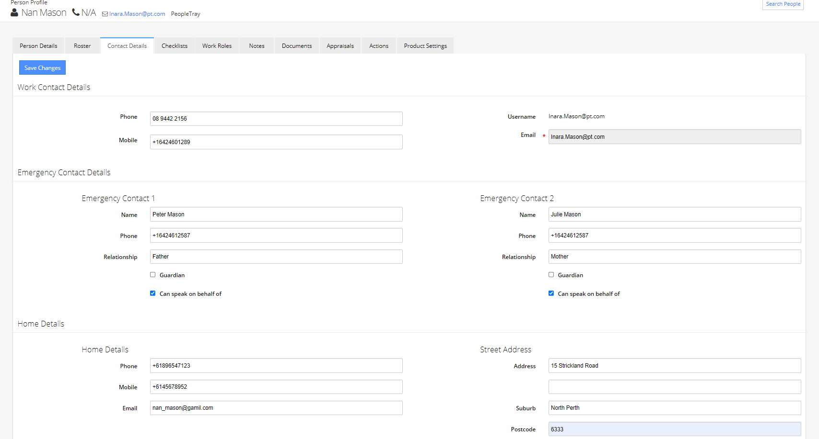Click the person icon beside Nan Mason

click(x=13, y=12)
